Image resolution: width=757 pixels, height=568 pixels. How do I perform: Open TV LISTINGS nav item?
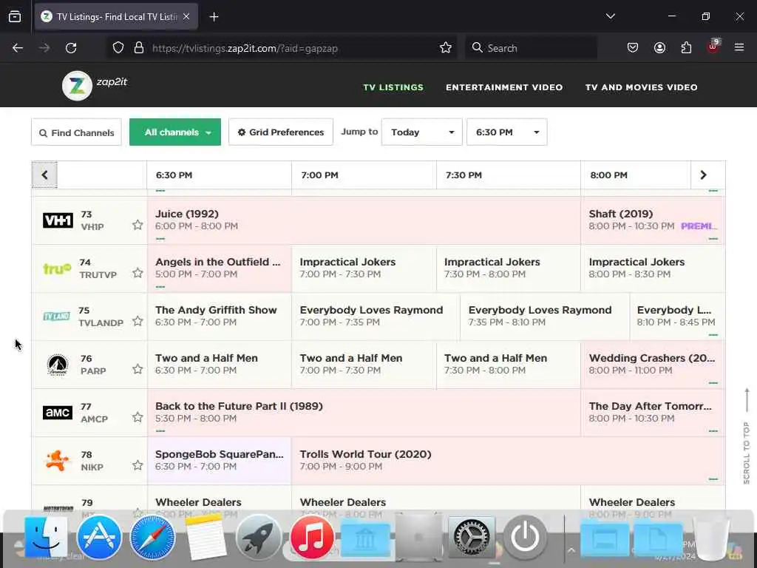pyautogui.click(x=393, y=87)
